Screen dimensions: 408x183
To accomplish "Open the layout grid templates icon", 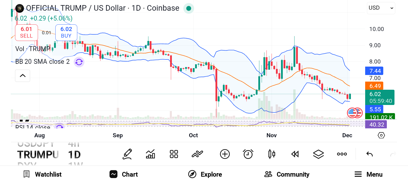I will 174,154.
